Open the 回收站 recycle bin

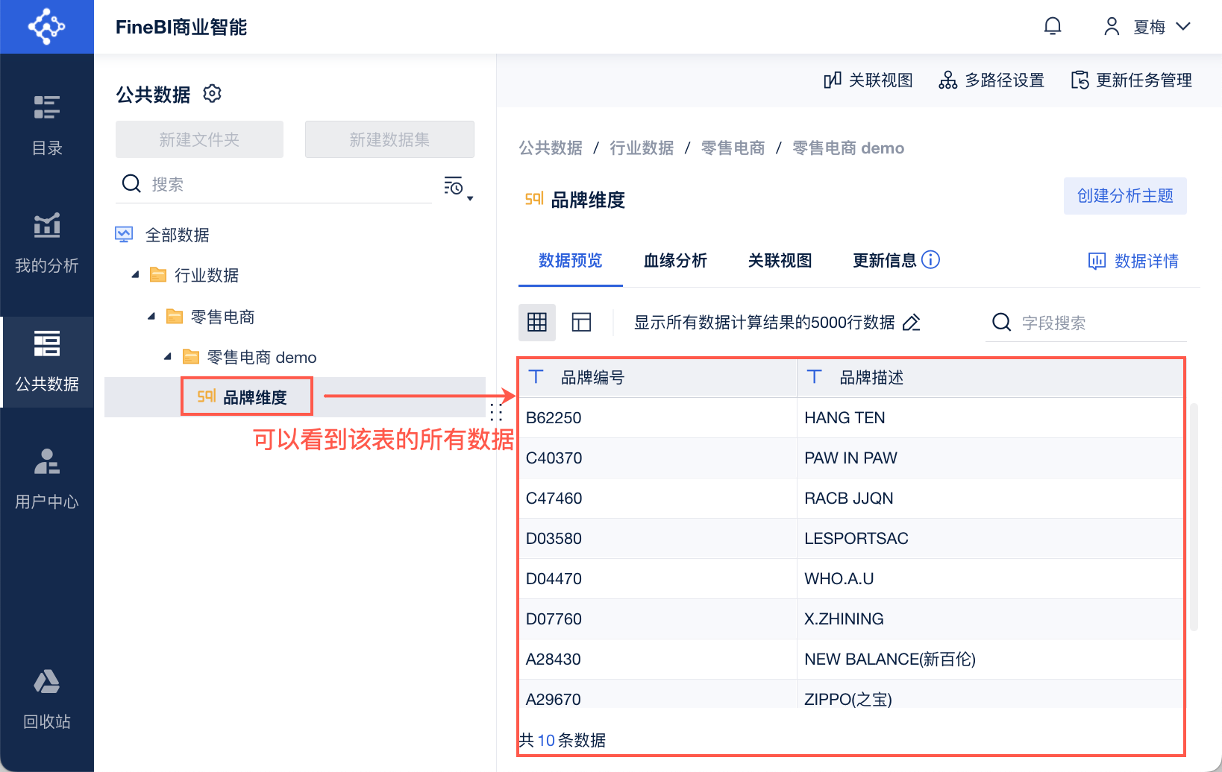click(x=47, y=699)
